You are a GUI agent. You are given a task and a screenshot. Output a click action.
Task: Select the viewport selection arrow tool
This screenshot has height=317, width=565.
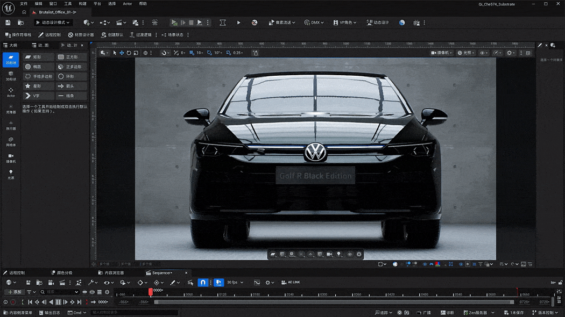click(115, 53)
